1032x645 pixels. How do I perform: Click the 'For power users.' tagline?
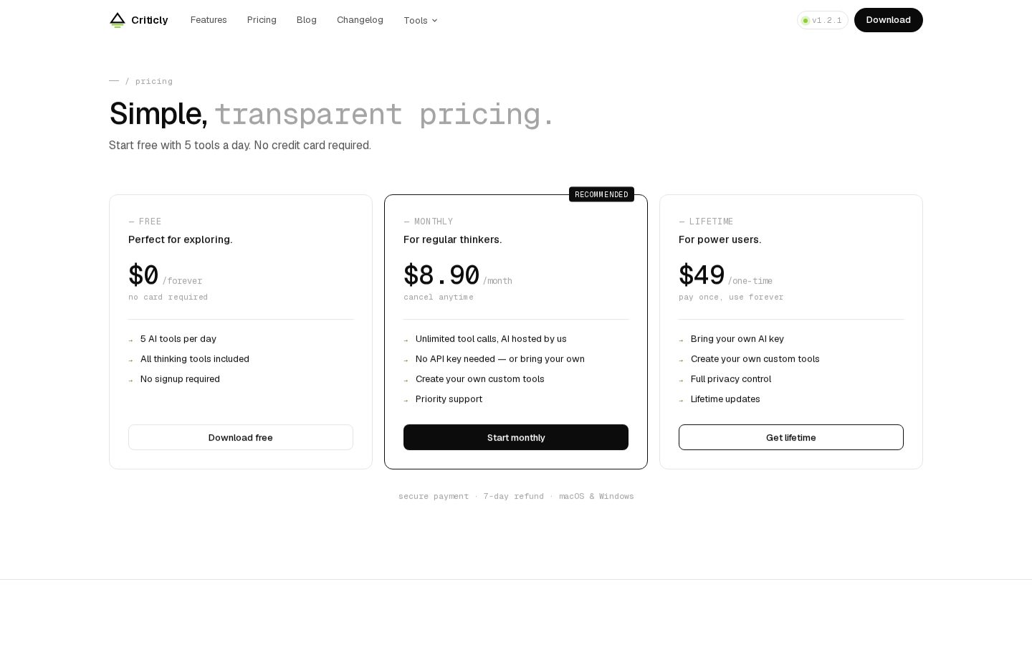click(x=720, y=239)
